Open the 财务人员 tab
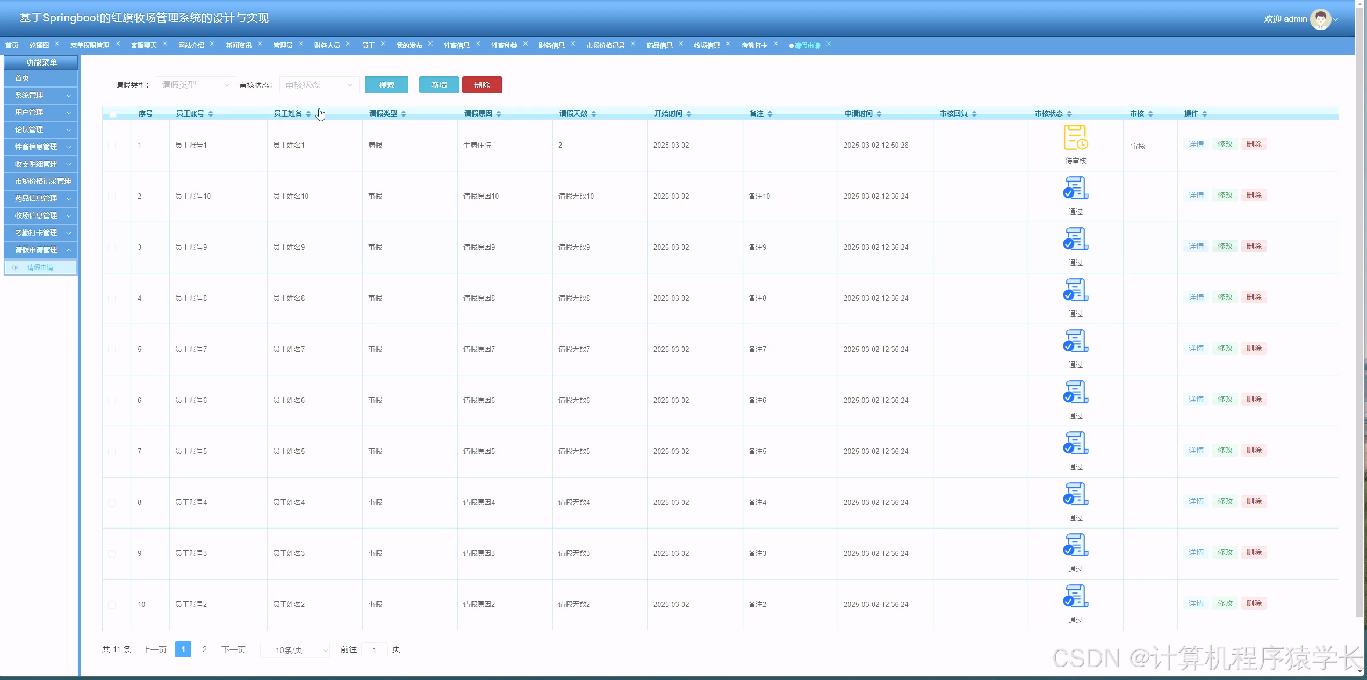This screenshot has height=680, width=1367. pyautogui.click(x=327, y=46)
